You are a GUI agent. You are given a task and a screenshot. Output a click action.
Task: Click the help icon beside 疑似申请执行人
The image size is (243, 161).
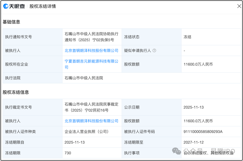point(154,51)
